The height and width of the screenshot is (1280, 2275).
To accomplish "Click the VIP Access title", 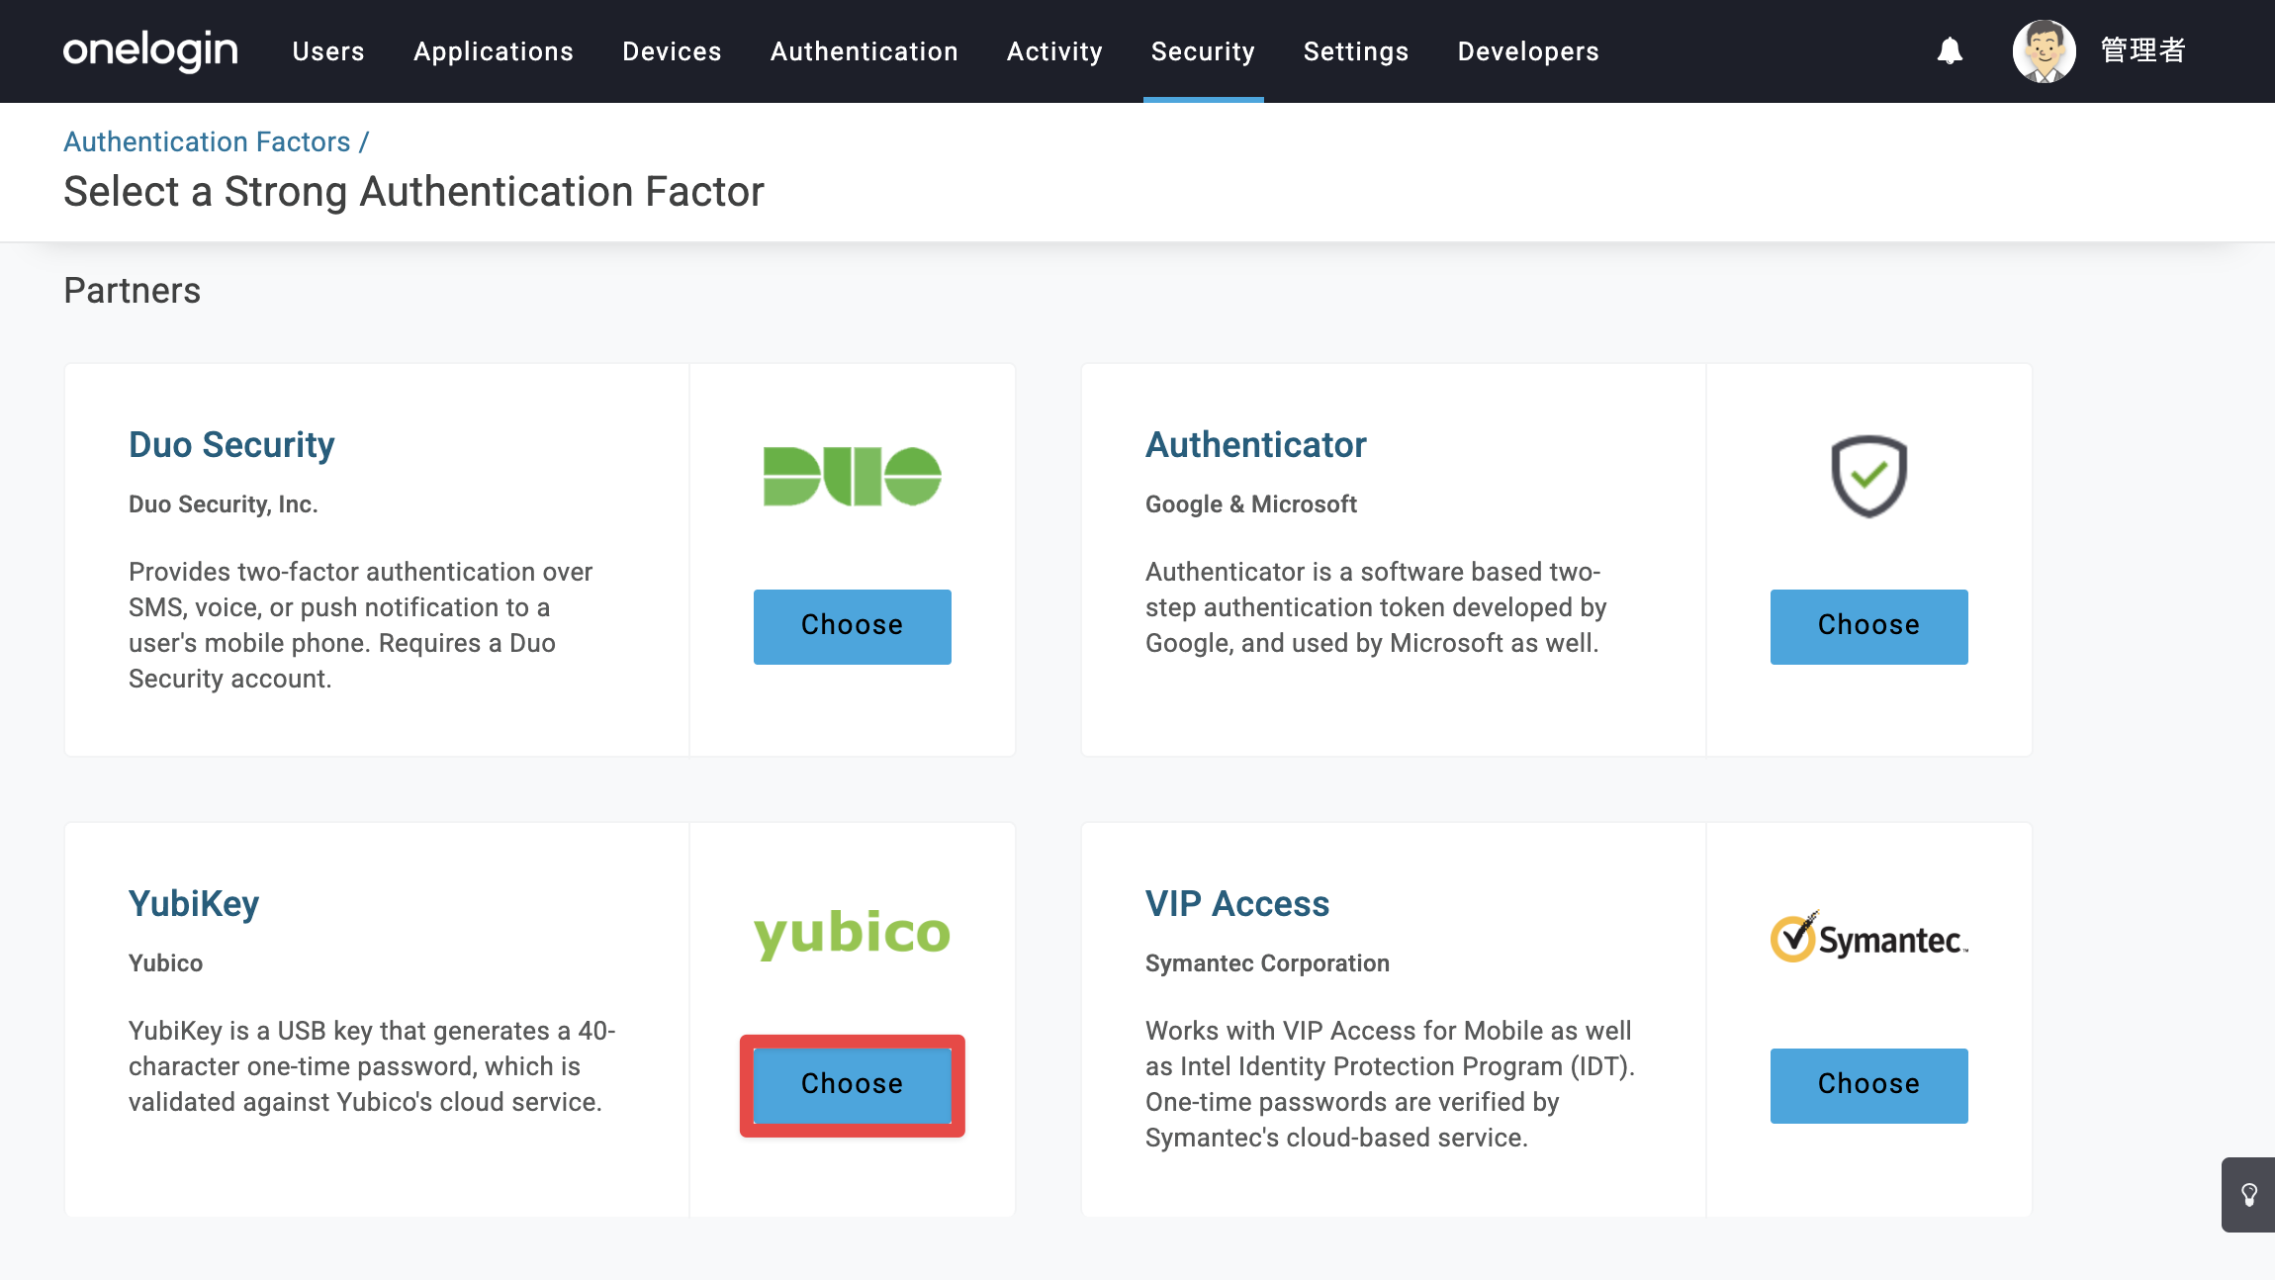I will point(1237,904).
